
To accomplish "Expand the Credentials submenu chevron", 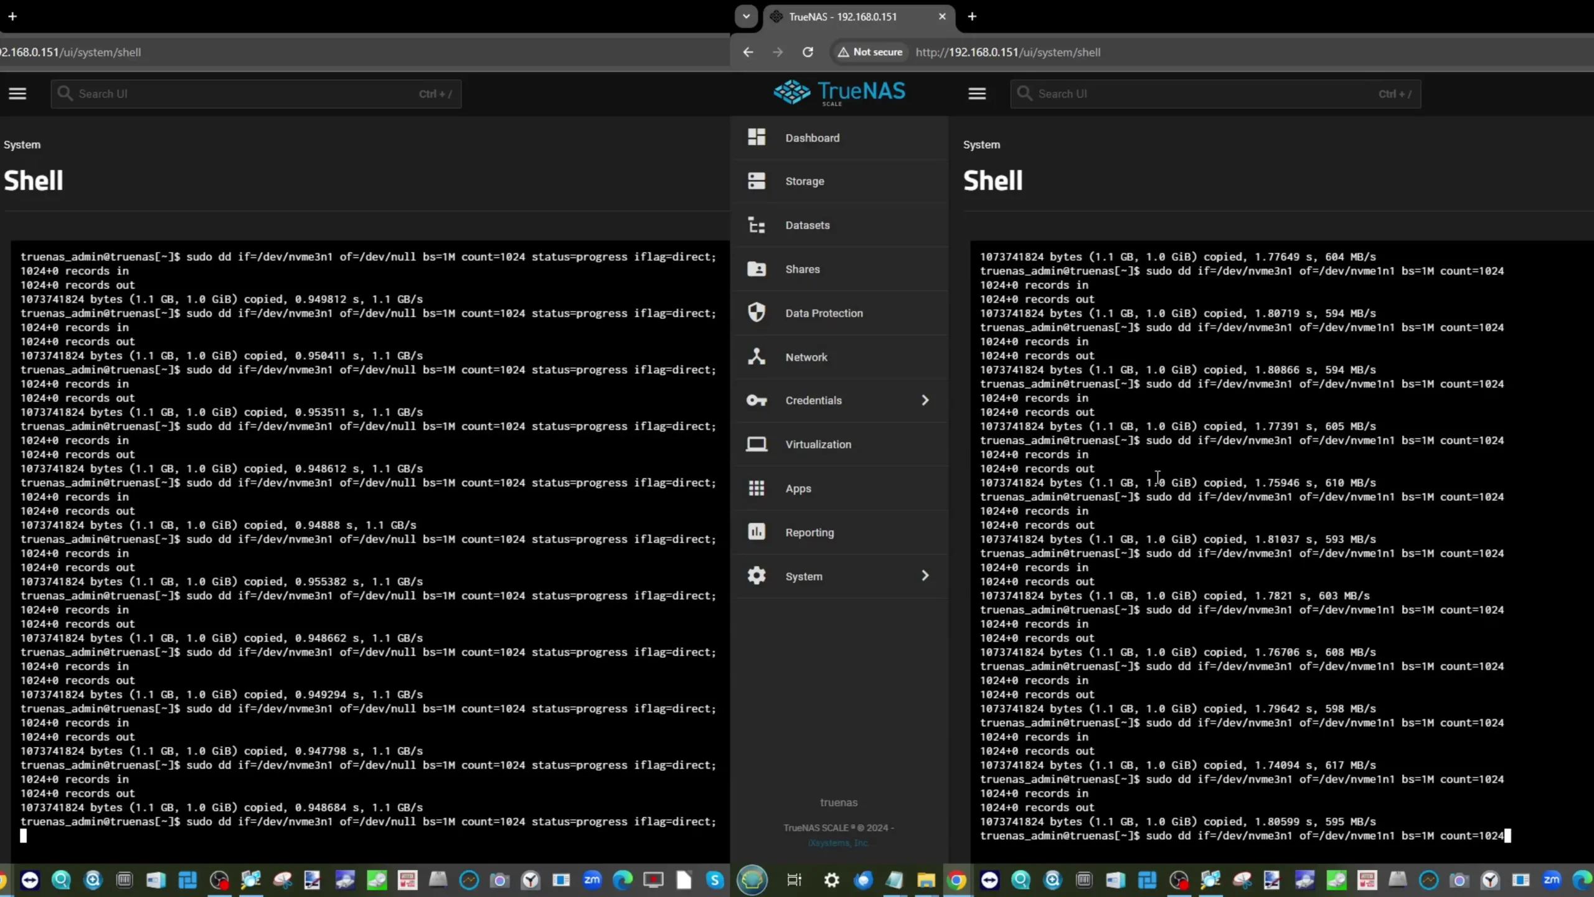I will [x=925, y=401].
